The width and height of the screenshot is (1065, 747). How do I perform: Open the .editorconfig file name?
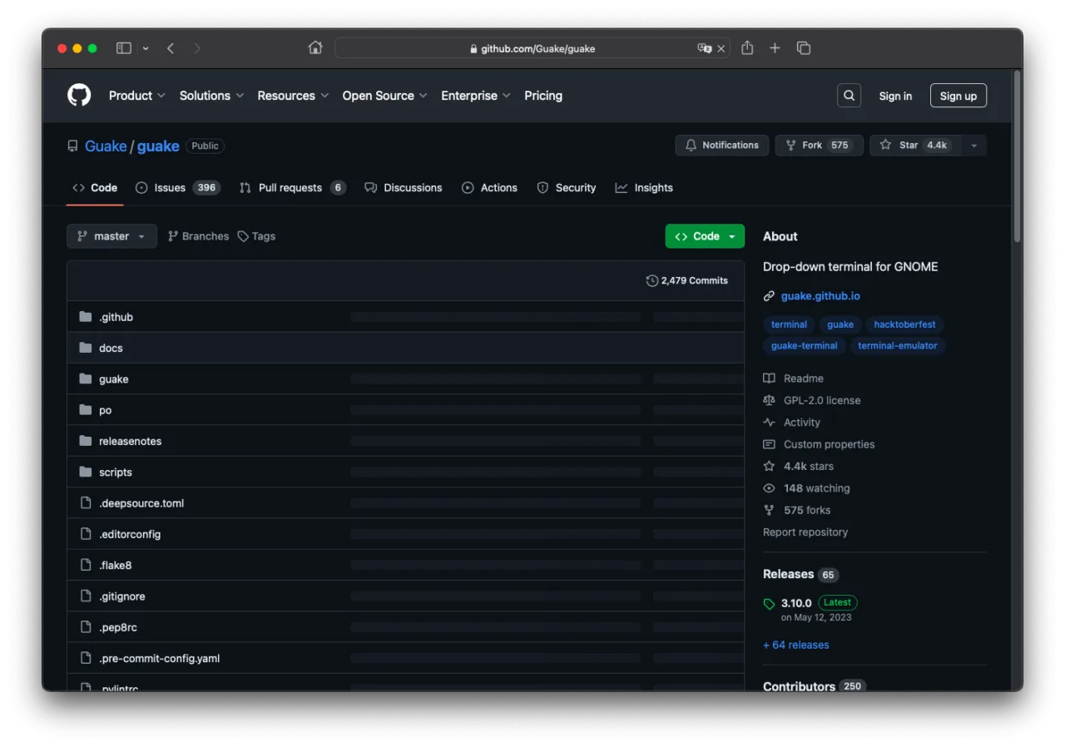(x=130, y=534)
